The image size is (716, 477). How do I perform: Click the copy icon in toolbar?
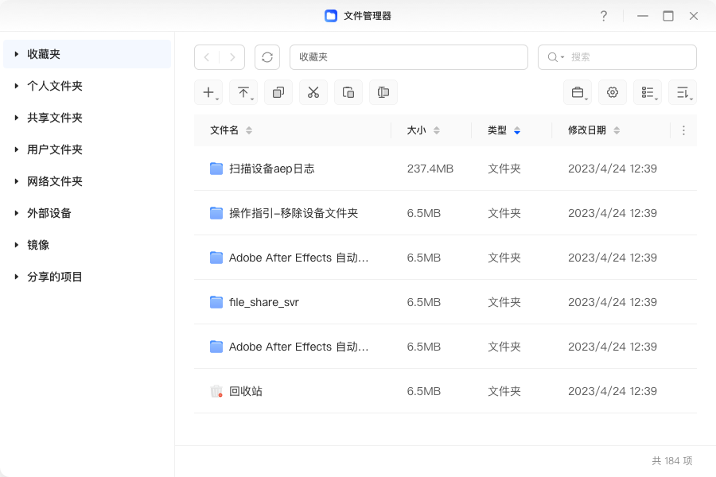point(278,92)
